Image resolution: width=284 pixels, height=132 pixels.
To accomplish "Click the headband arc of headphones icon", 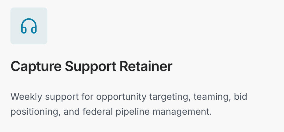I will point(29,20).
